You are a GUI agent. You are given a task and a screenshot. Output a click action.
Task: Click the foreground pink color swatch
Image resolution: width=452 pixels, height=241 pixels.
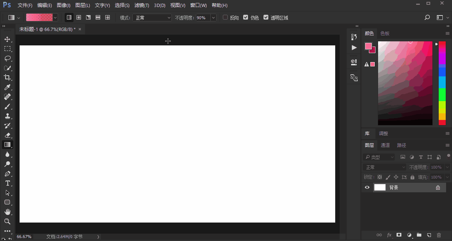(x=368, y=46)
